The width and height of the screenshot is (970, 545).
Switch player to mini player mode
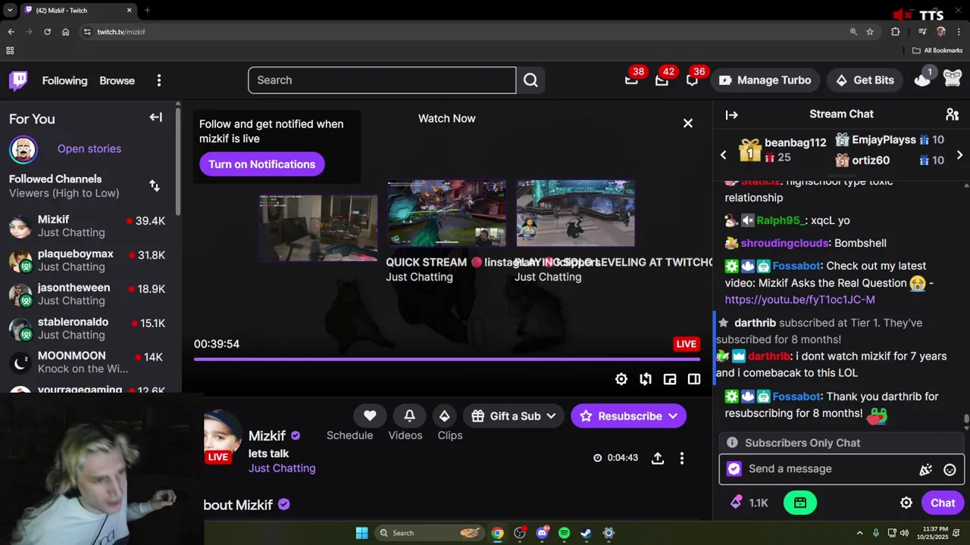click(670, 379)
